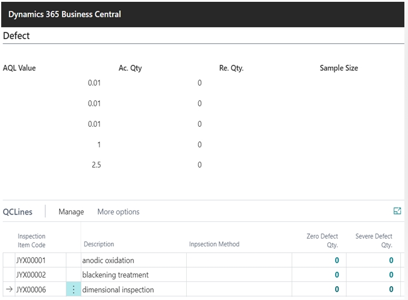Viewport: 408px width, 300px height.
Task: Select Inspection Item Code JYX00001
Action: tap(31, 260)
